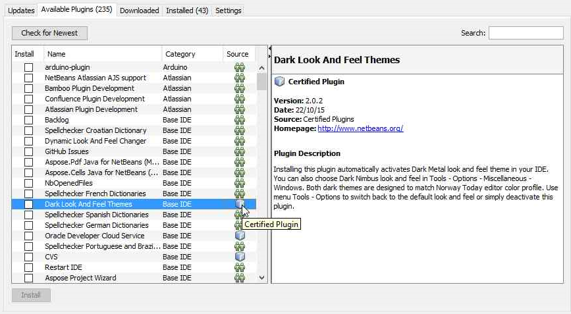Click the split pane collapse arrows
The width and height of the screenshot is (571, 314).
click(x=269, y=52)
